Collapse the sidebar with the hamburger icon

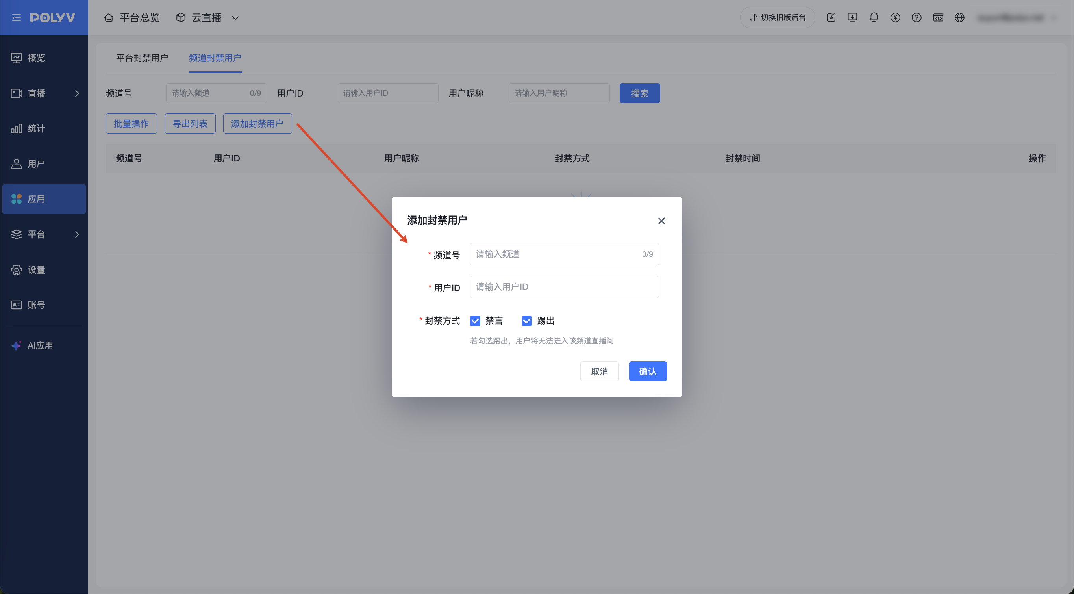click(16, 17)
